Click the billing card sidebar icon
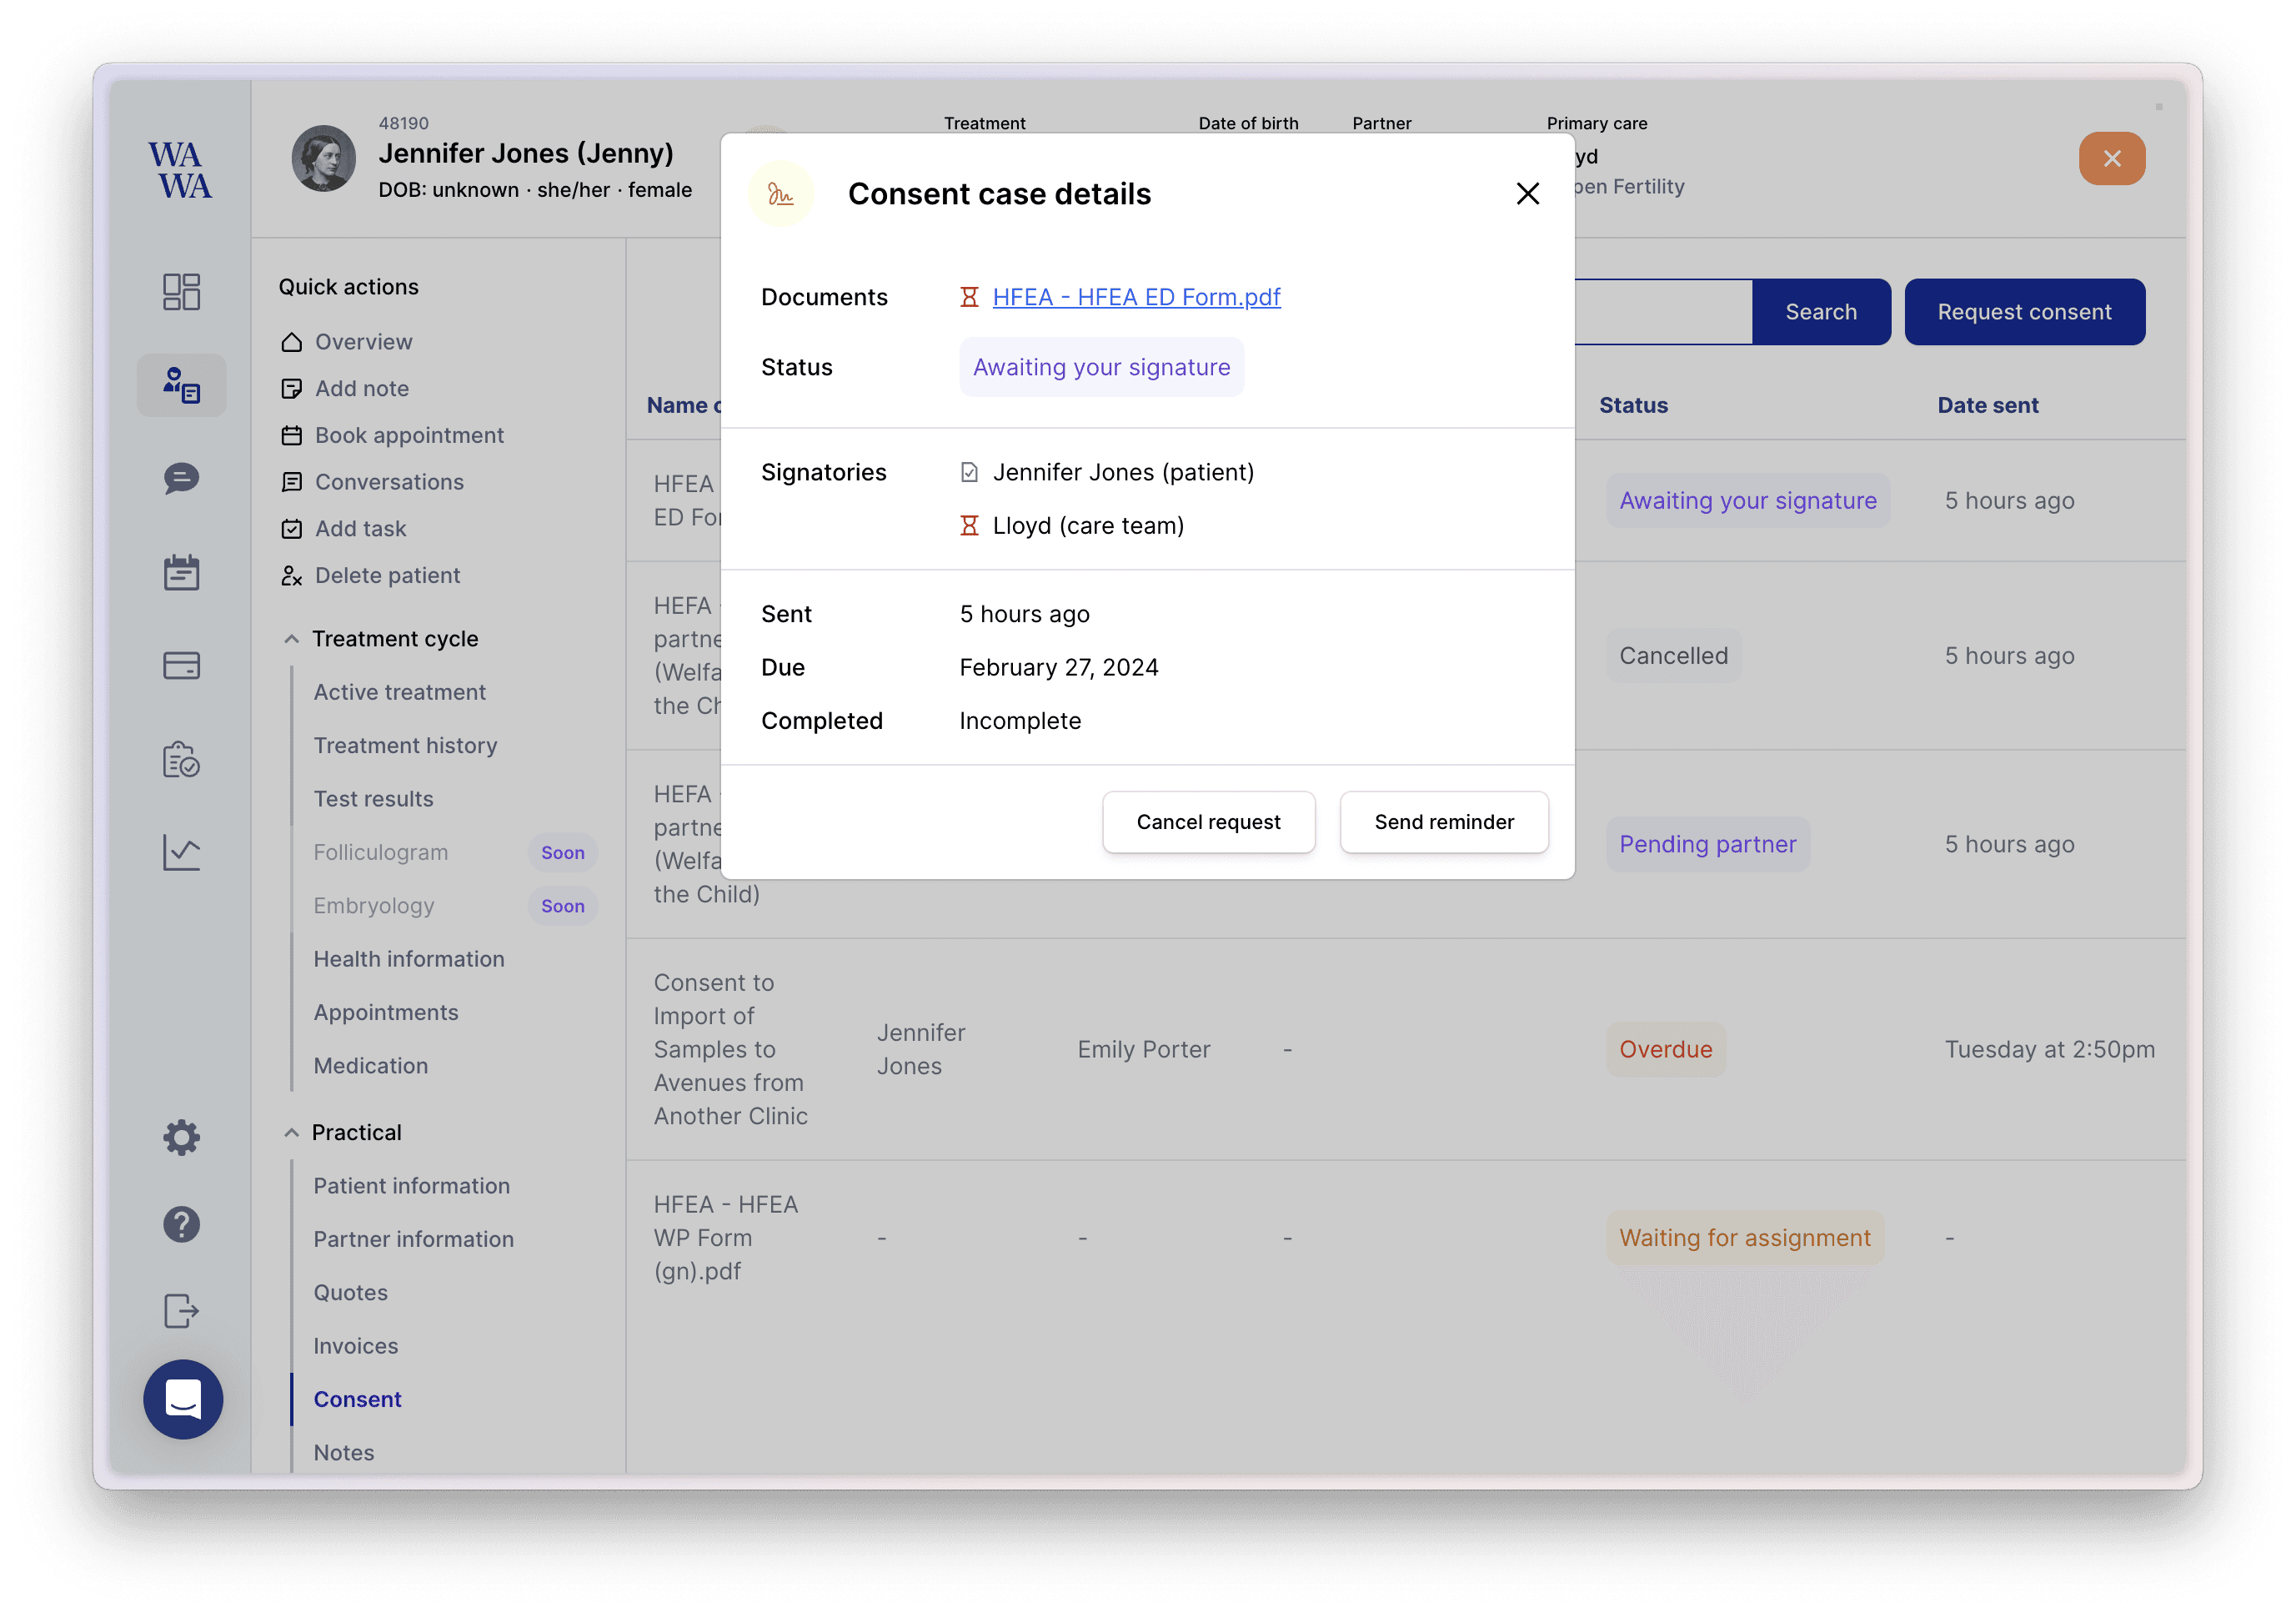The height and width of the screenshot is (1613, 2296). [x=181, y=666]
